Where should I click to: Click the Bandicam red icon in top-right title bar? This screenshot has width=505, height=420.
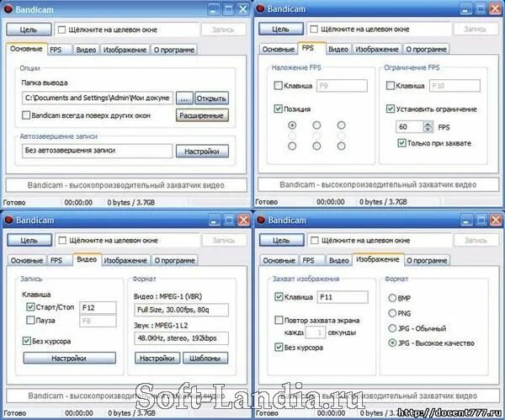coord(260,9)
